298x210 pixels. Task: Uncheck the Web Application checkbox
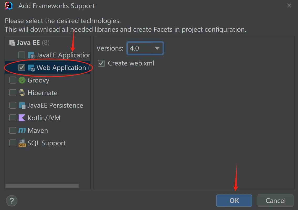[x=22, y=68]
